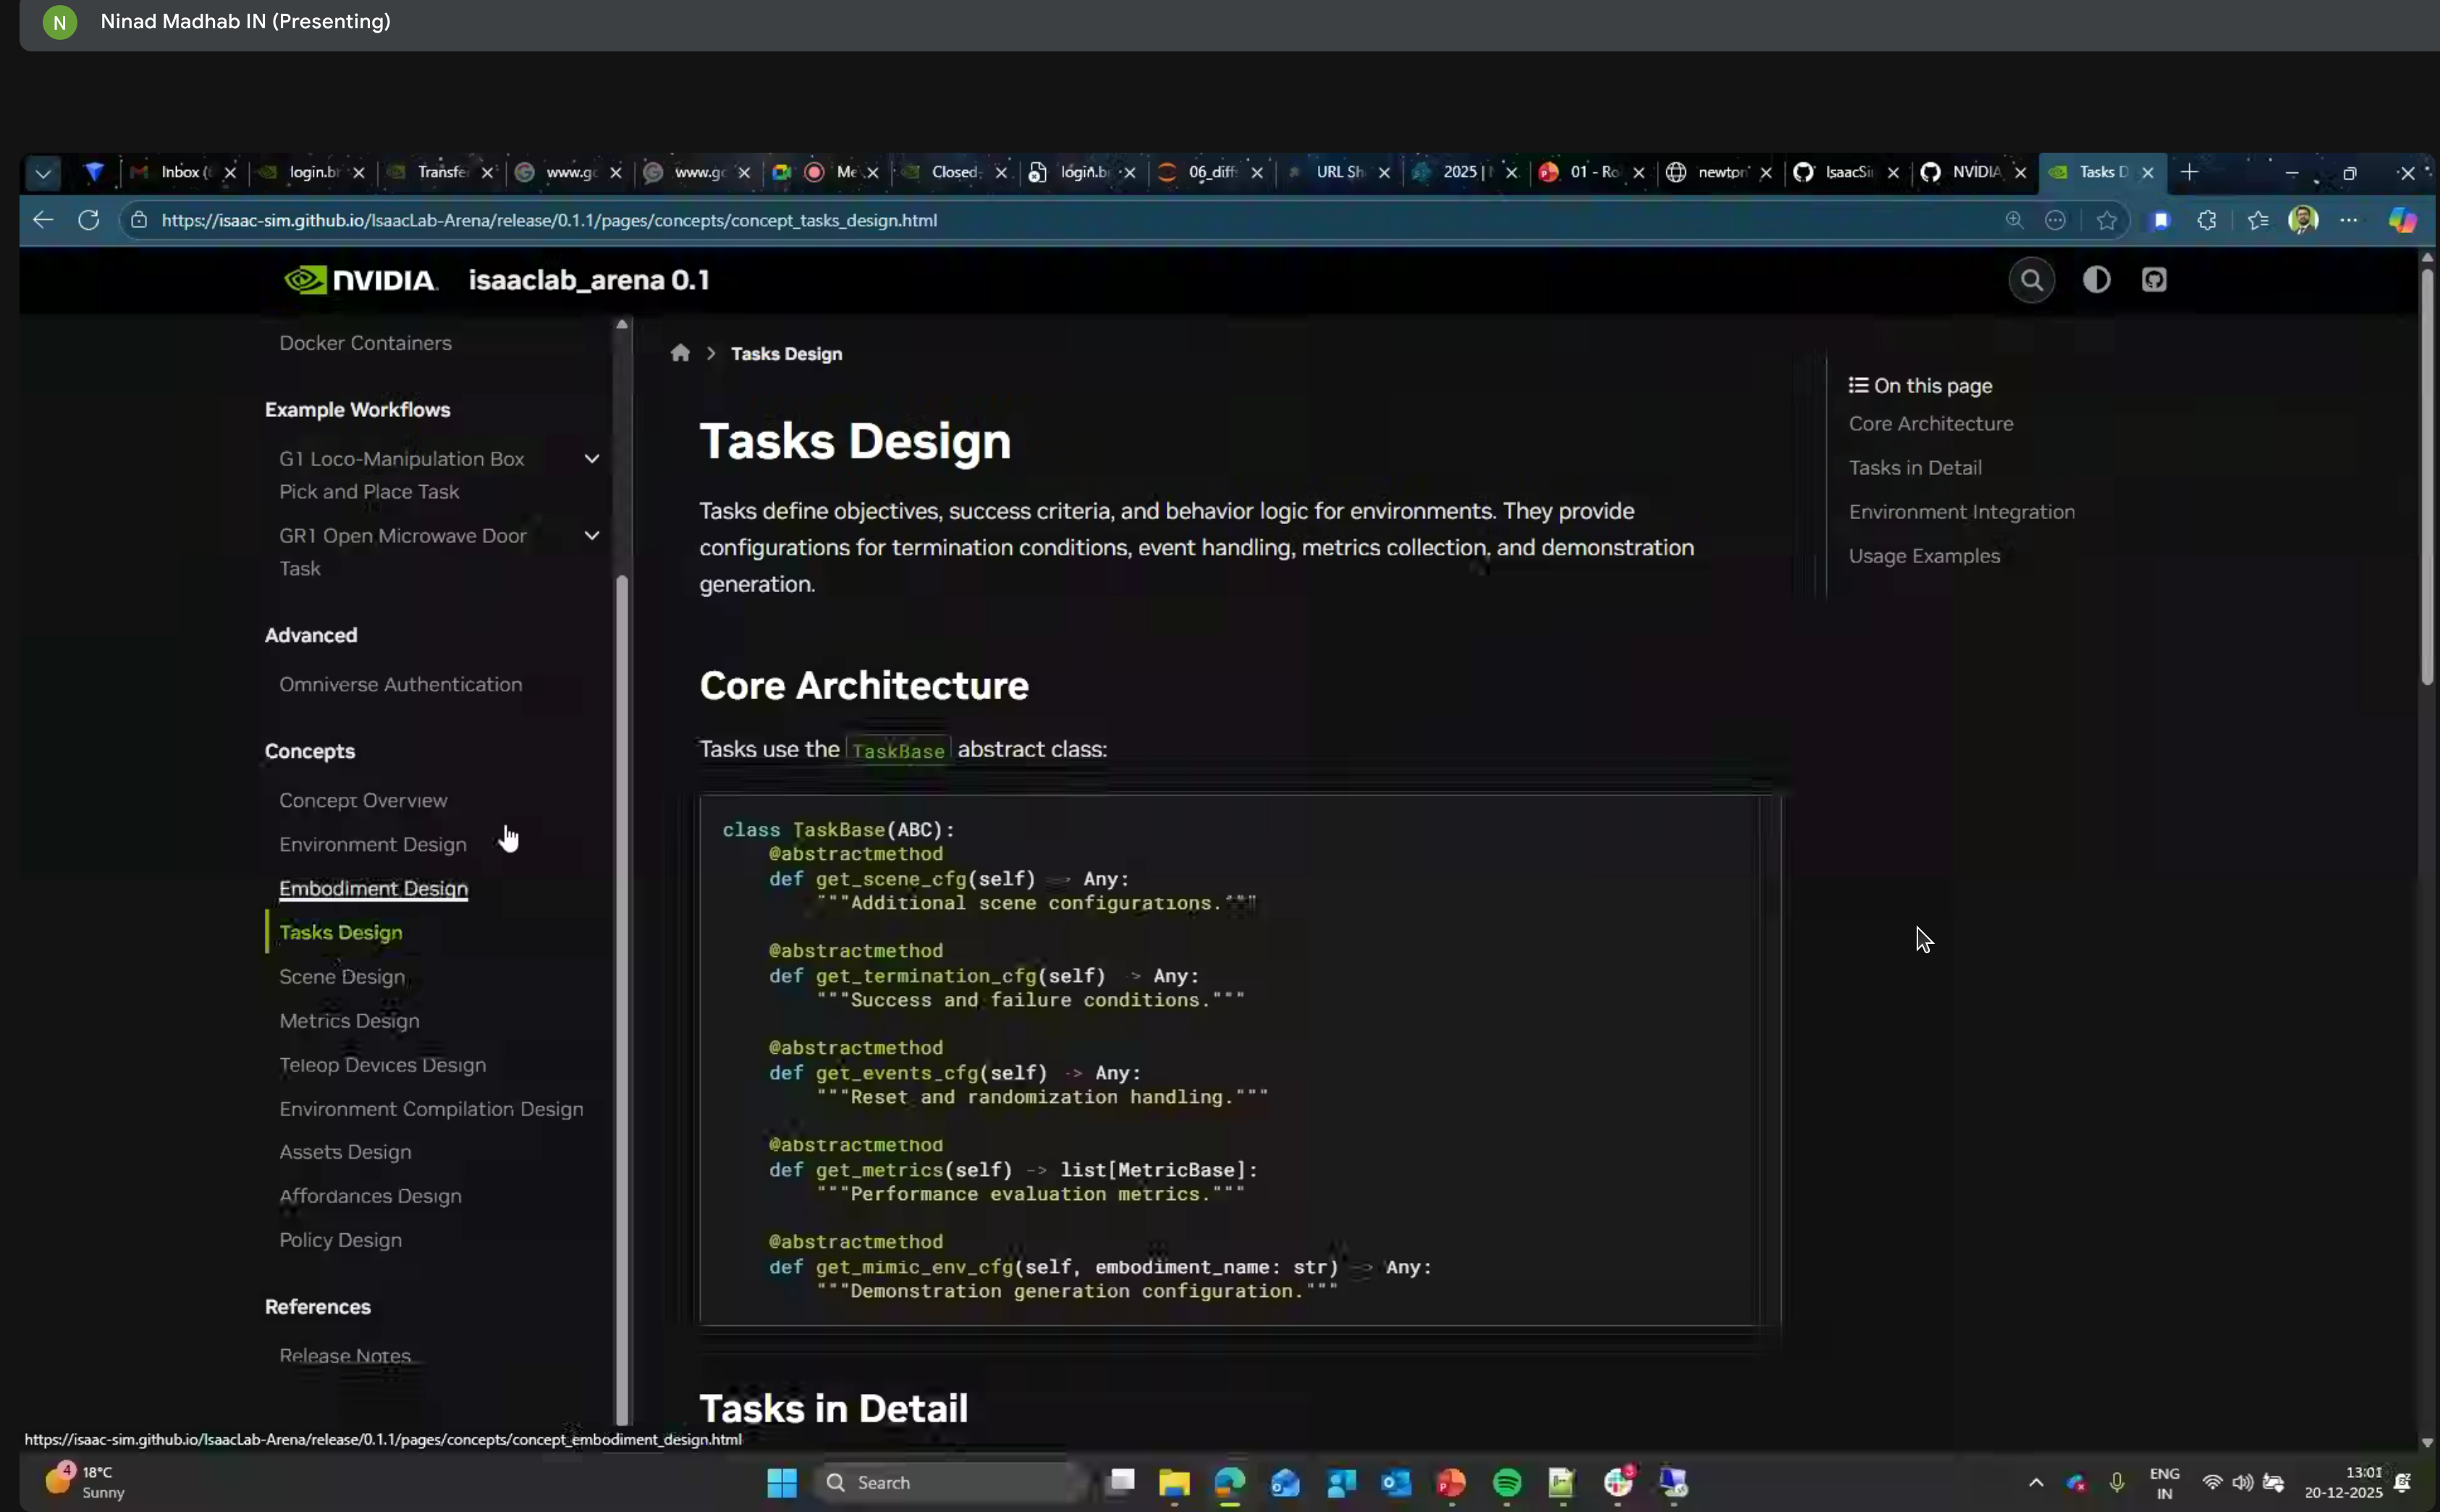2440x1512 pixels.
Task: Click the NVIDIA logo in the header
Action: [x=360, y=280]
